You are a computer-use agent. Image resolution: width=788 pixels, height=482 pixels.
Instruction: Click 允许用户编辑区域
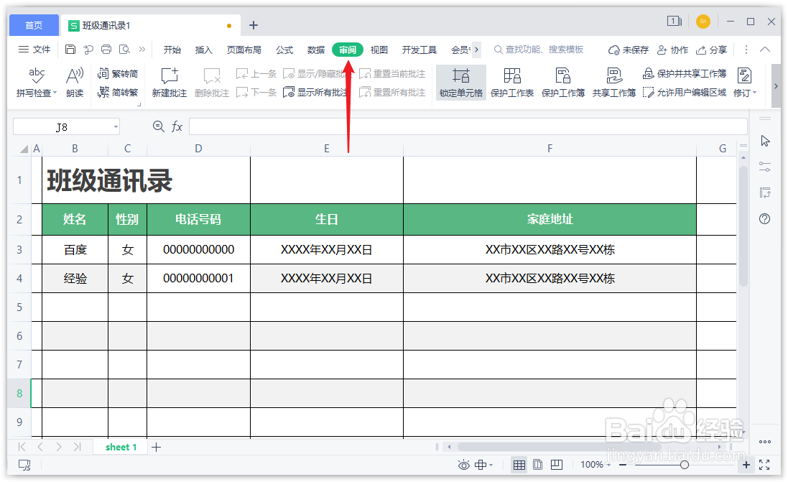point(685,93)
